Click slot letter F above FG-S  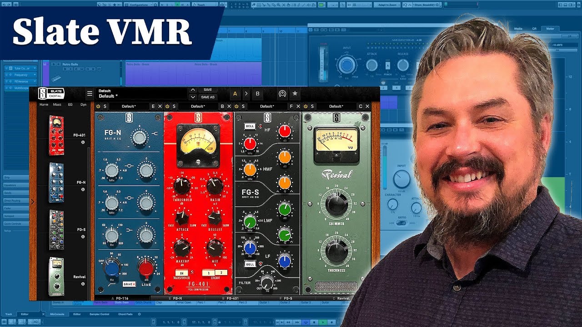(291, 106)
